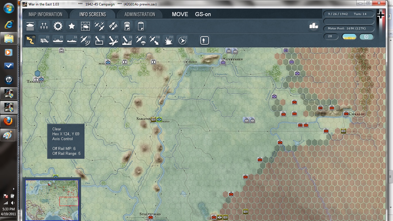Select the unit counter at Kuybyshev
393x221 pixels.
(223, 62)
